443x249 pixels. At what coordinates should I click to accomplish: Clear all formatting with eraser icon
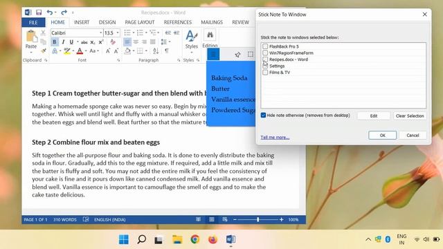coord(113,42)
